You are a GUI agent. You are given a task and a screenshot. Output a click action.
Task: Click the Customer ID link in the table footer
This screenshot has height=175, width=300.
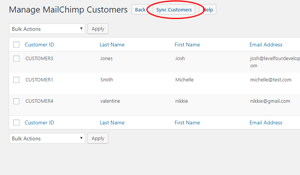(39, 123)
